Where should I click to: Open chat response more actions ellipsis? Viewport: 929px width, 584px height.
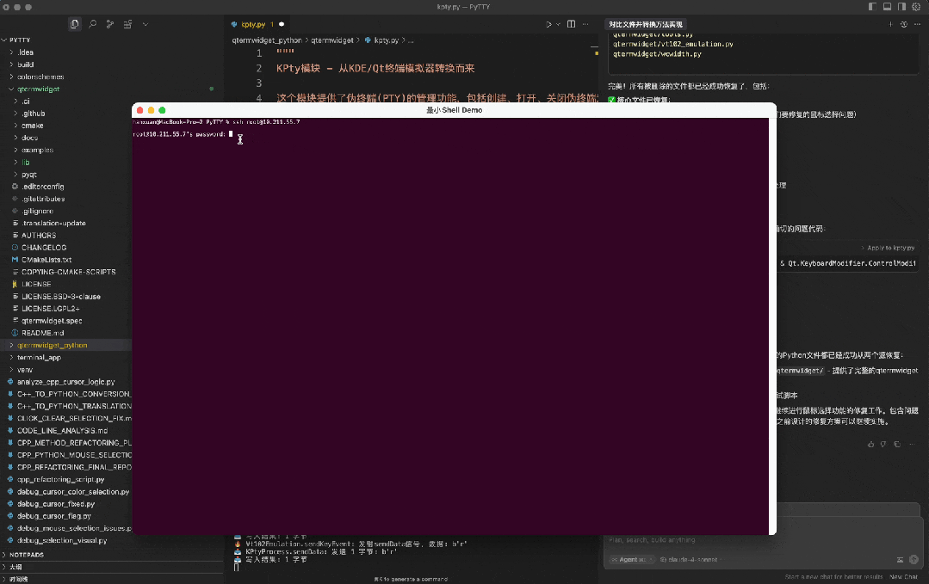click(912, 444)
